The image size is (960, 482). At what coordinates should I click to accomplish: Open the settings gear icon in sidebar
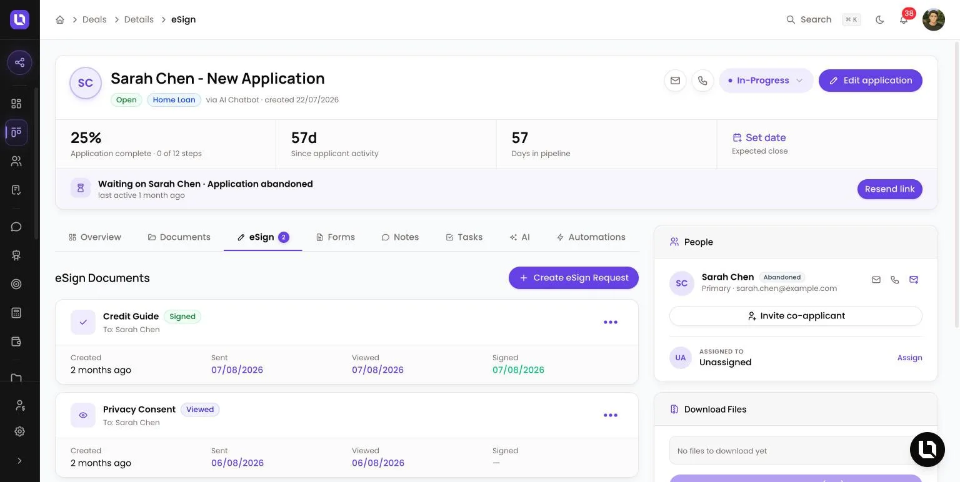(x=19, y=431)
